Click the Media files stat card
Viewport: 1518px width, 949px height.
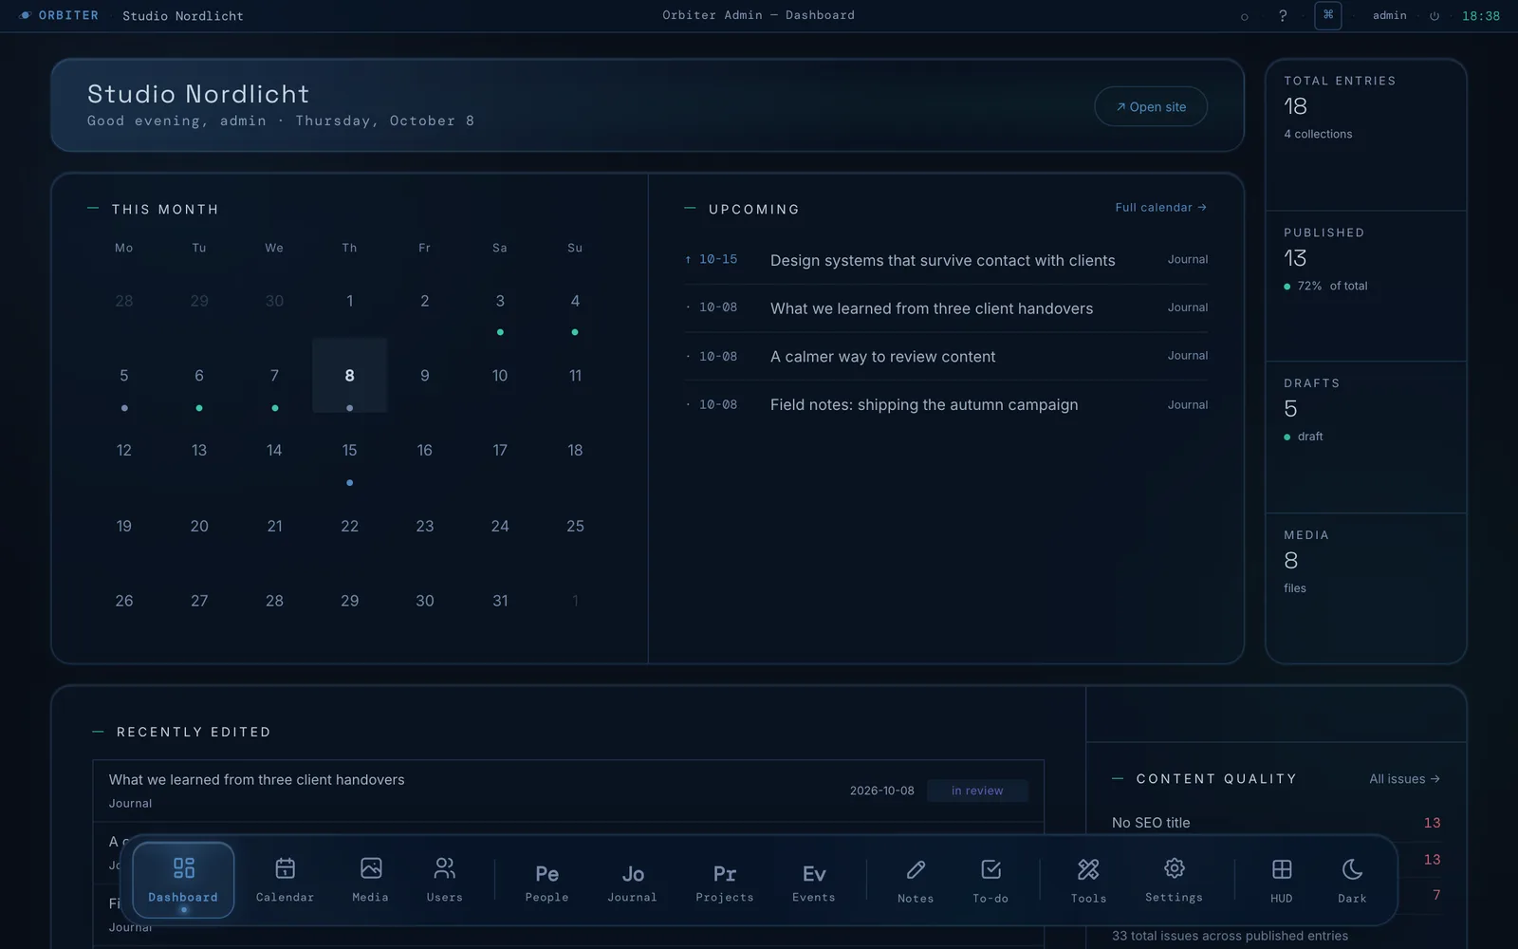(x=1366, y=588)
